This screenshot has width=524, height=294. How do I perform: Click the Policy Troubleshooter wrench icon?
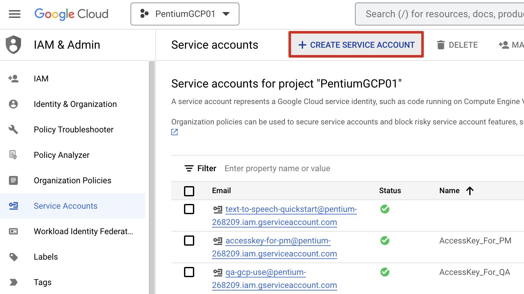[13, 129]
